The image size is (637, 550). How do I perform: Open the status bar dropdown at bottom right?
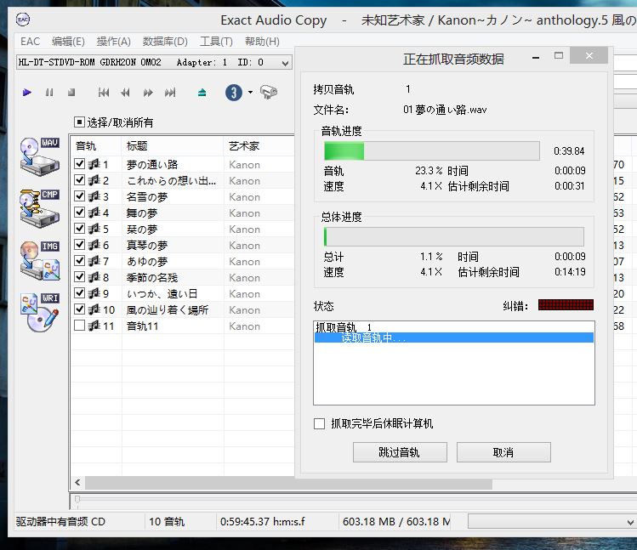click(x=629, y=521)
